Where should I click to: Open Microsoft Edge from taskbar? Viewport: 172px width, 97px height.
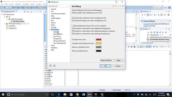coord(59,95)
